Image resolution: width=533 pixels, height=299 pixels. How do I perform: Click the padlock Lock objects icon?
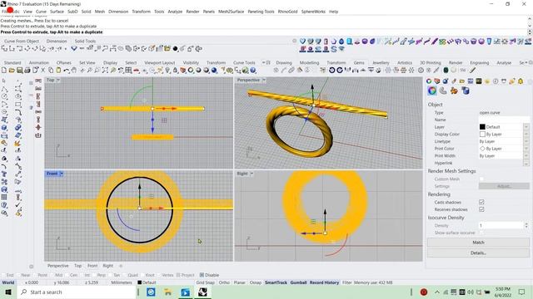176,70
